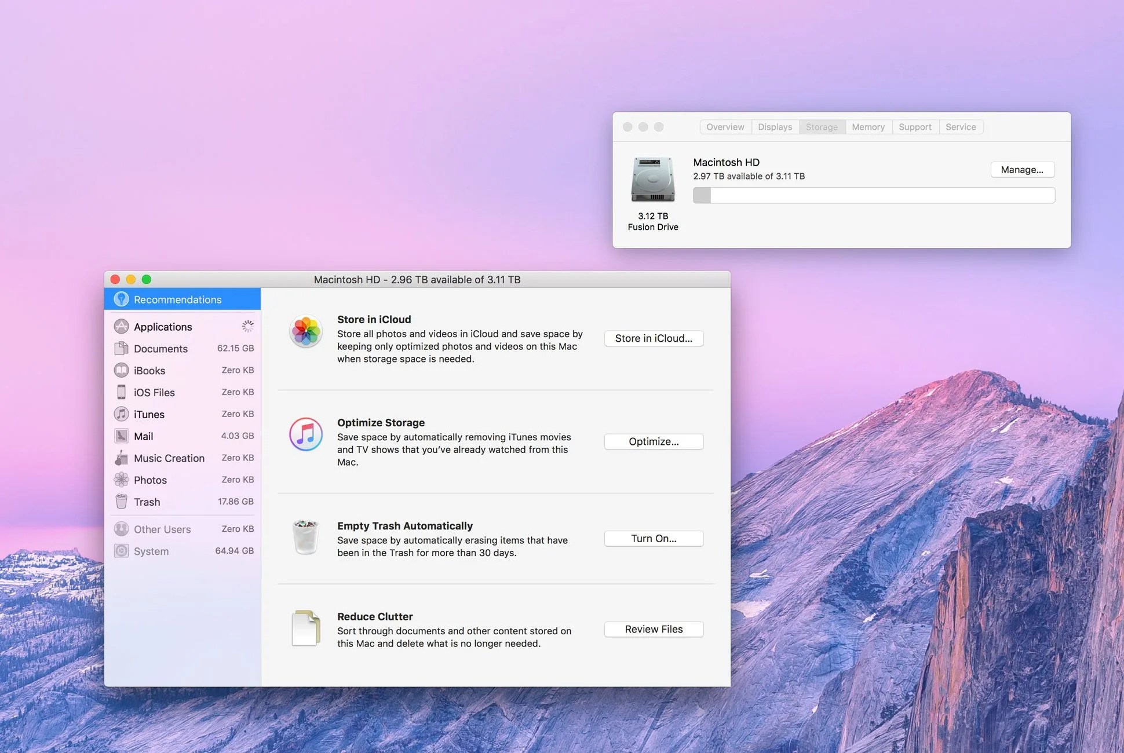Click the Empty Trash Automatically heading

click(x=405, y=526)
